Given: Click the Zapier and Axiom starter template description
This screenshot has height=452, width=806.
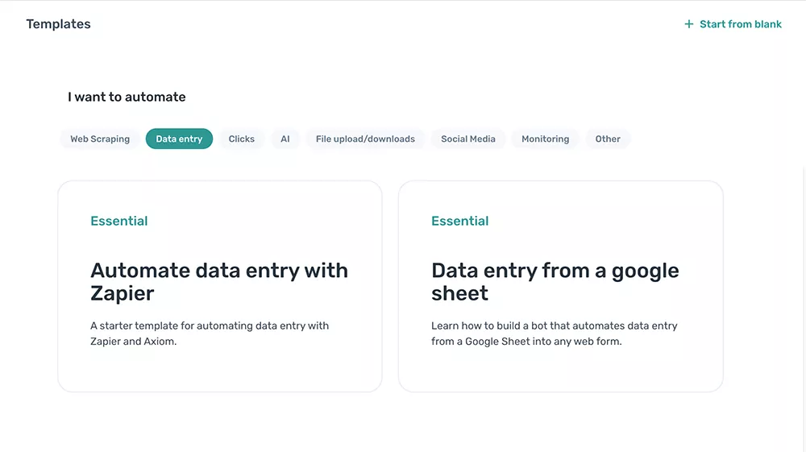Looking at the screenshot, I should click(210, 334).
